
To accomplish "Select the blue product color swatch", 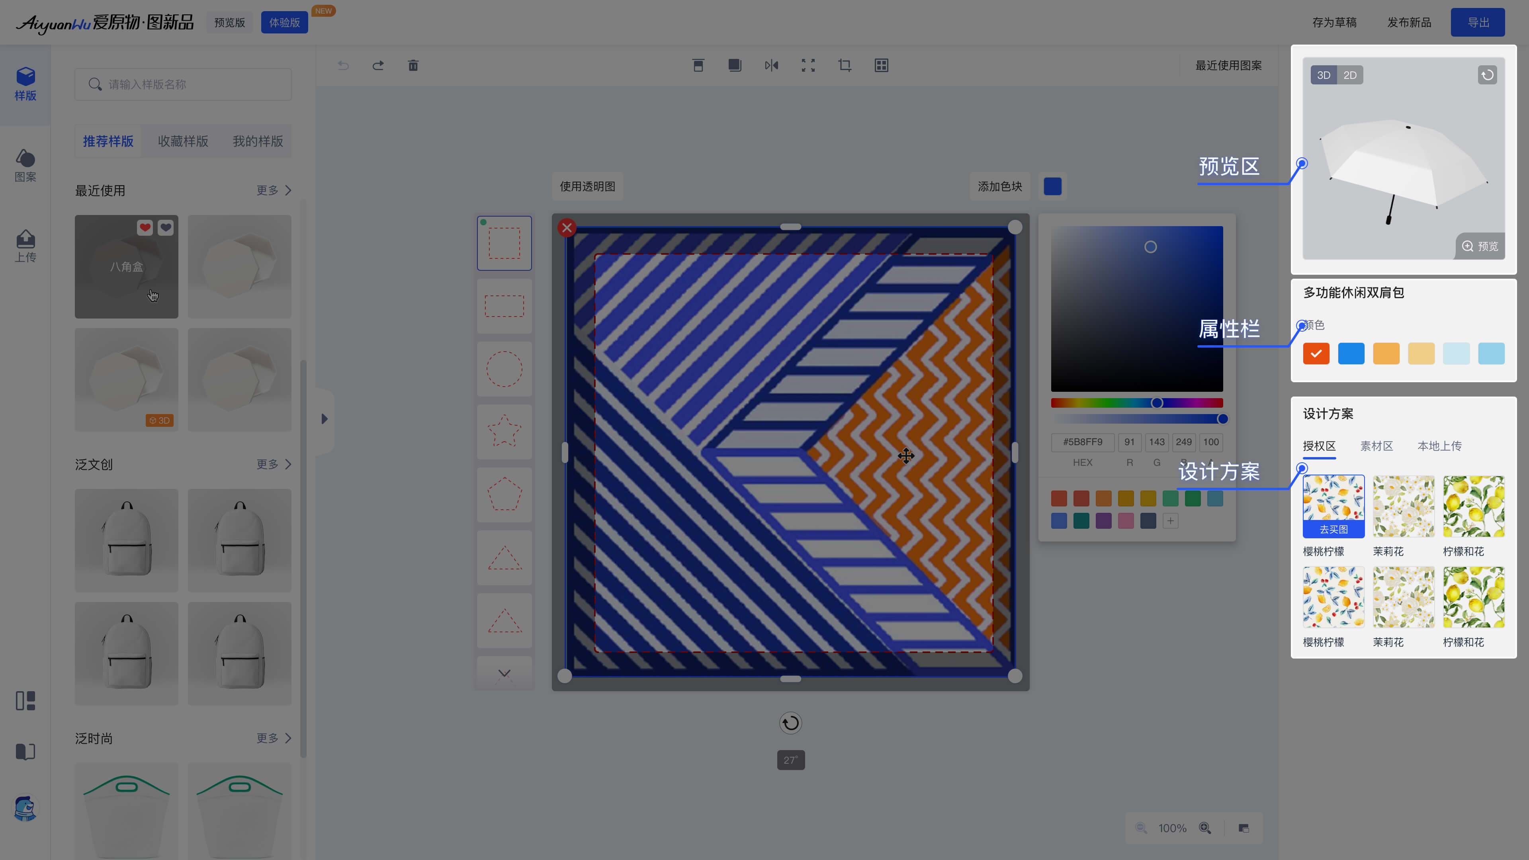I will (x=1351, y=354).
